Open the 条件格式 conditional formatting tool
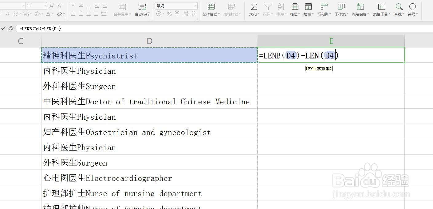 click(211, 8)
